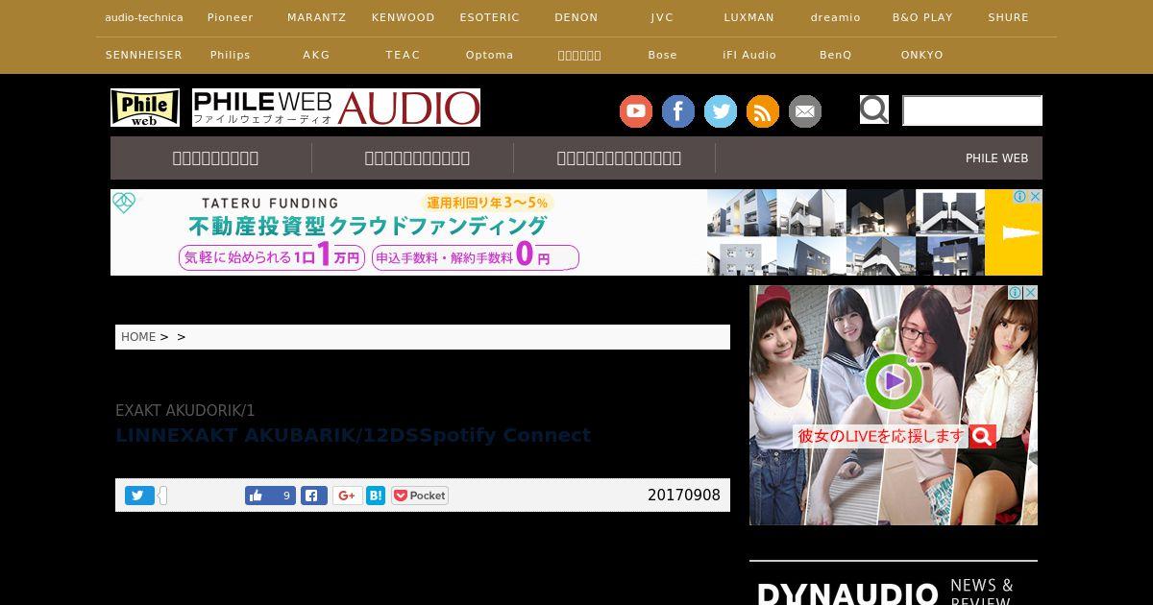
Task: Bookmark with Hatena B! button
Action: (376, 496)
